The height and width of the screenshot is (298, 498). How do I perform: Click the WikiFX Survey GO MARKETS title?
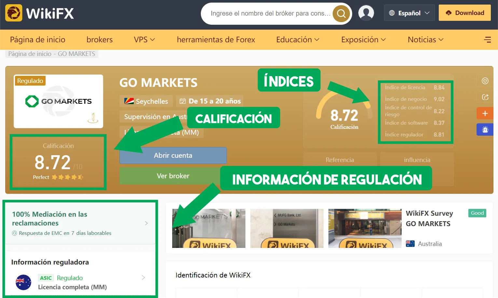click(x=429, y=219)
